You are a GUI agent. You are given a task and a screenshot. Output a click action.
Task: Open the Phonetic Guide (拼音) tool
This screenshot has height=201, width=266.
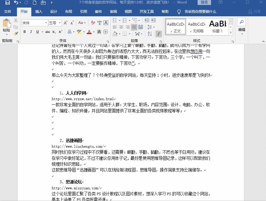(x=99, y=22)
